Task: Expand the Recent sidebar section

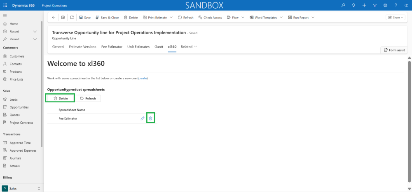Action: point(35,32)
